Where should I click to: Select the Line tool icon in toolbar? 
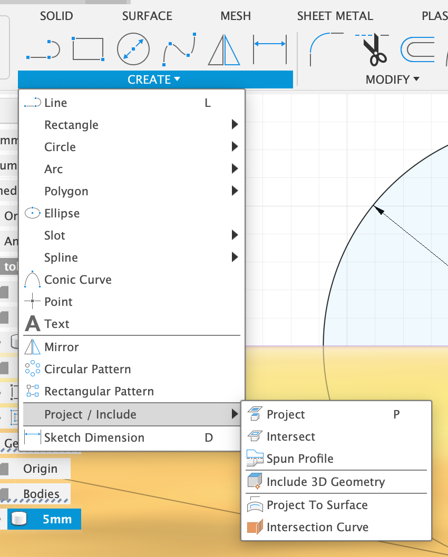click(x=43, y=50)
